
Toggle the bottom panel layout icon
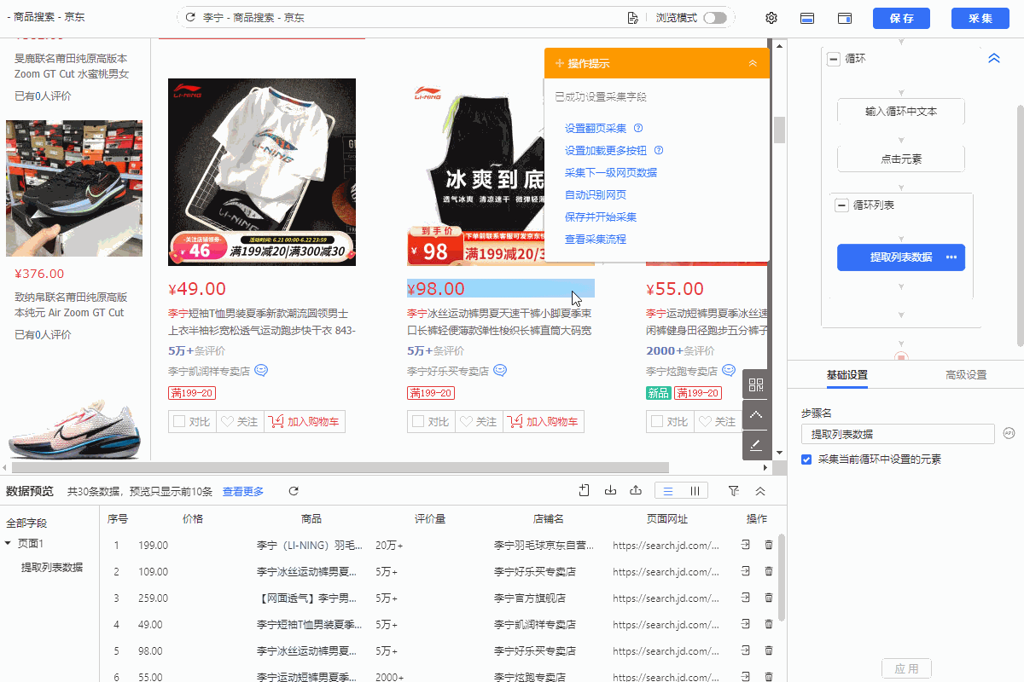tap(806, 18)
